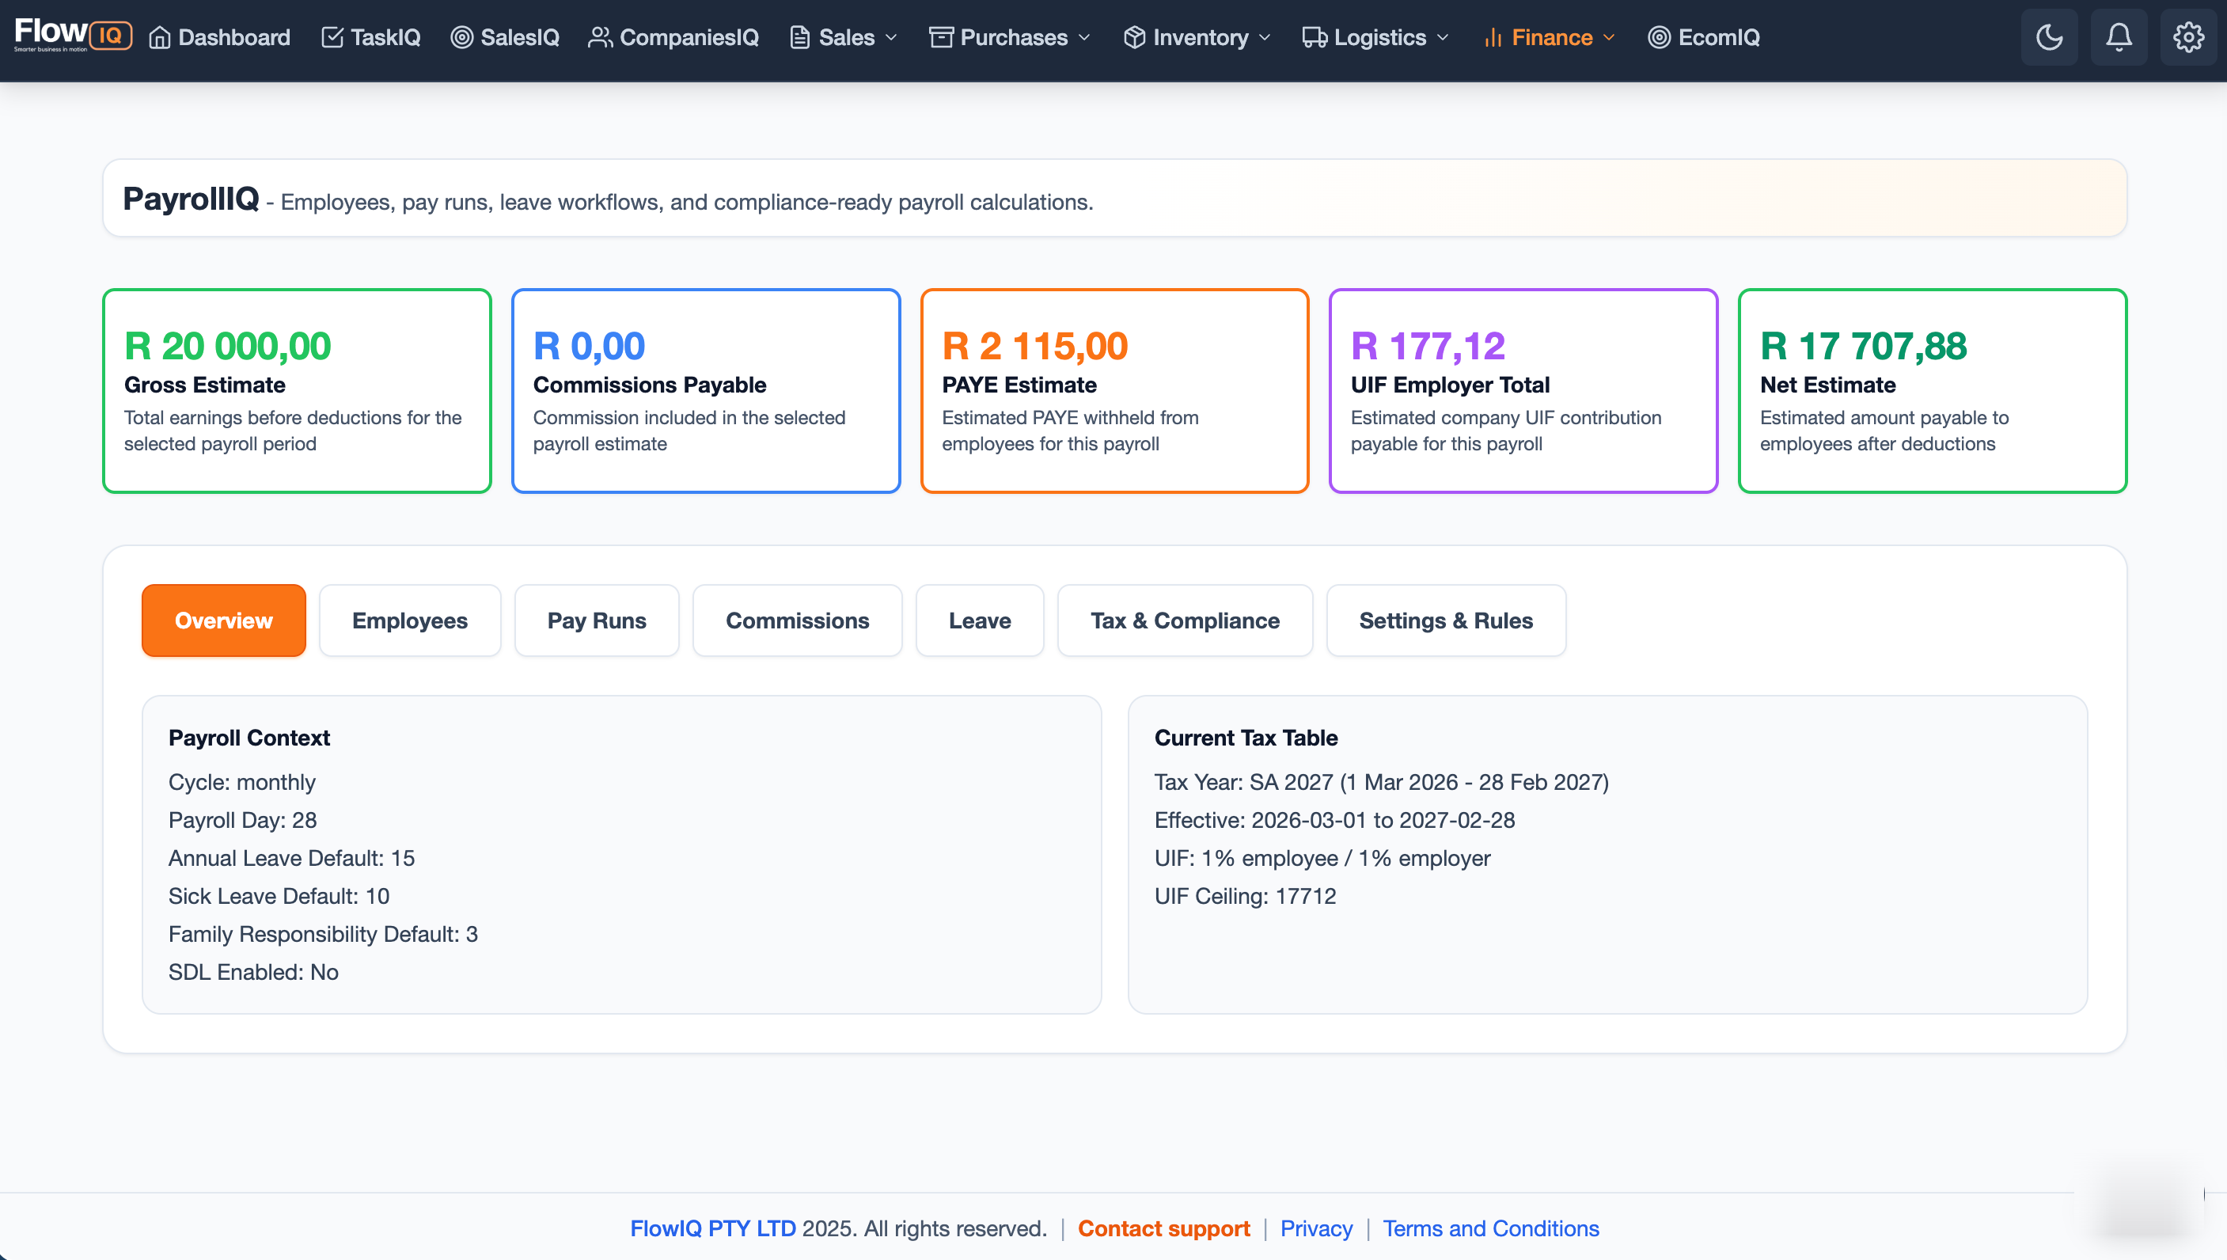The image size is (2227, 1260).
Task: Toggle dark mode with the moon icon
Action: [x=2049, y=36]
